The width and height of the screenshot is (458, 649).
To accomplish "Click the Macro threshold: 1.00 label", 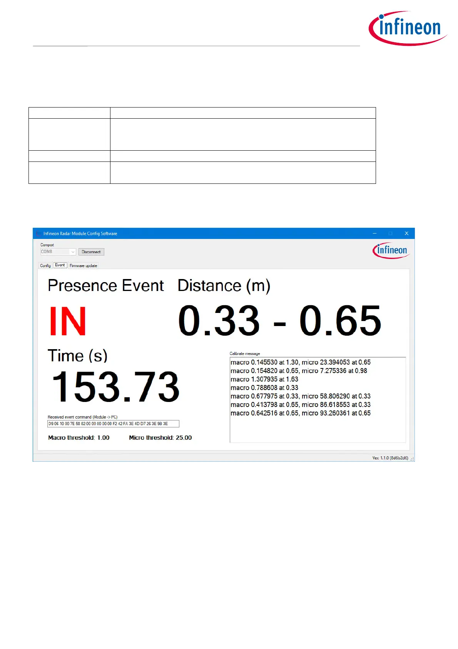I will coord(79,438).
